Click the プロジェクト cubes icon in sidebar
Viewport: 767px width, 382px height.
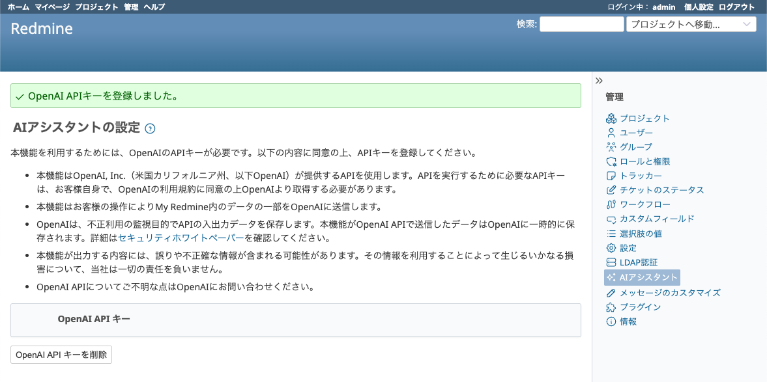pyautogui.click(x=611, y=118)
